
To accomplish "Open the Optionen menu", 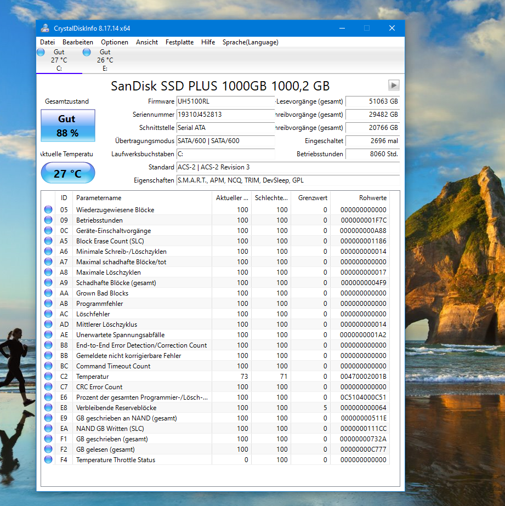I will [115, 42].
